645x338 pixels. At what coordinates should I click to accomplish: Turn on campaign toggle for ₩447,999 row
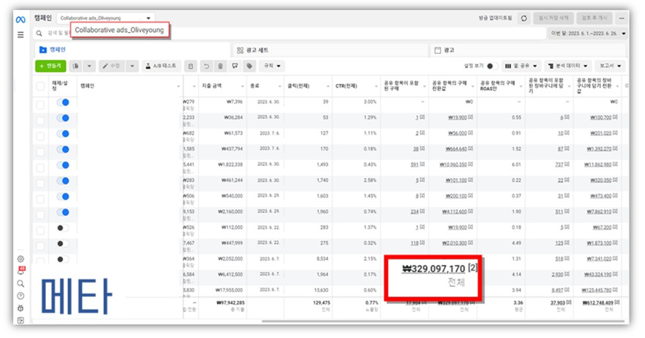(63, 243)
